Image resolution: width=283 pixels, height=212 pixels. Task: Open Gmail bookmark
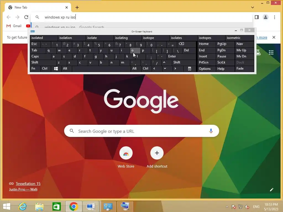click(x=14, y=26)
